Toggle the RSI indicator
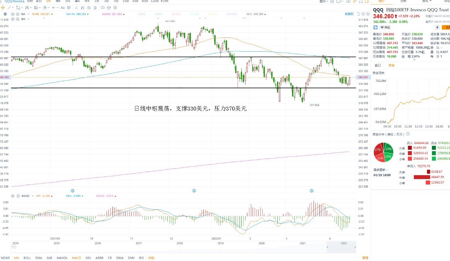The width and height of the screenshot is (450, 261). click(141, 258)
